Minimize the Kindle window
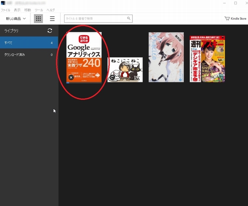 point(224,3)
